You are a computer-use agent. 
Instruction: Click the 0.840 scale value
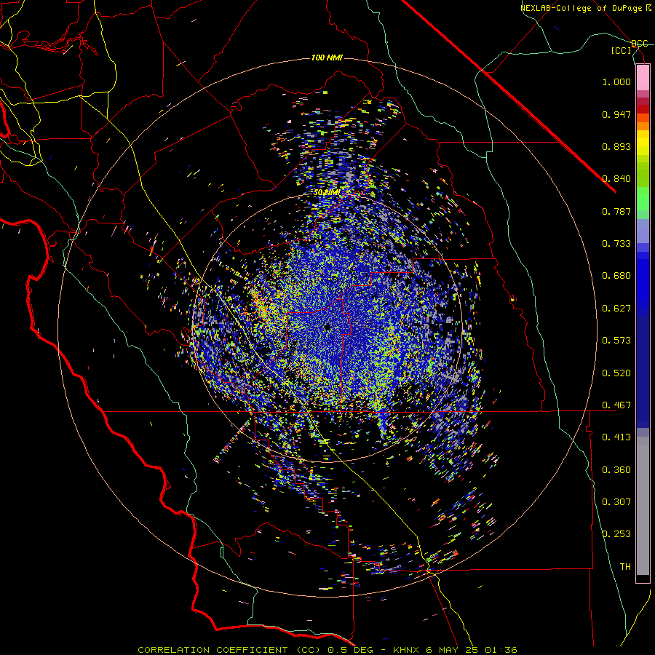[616, 179]
